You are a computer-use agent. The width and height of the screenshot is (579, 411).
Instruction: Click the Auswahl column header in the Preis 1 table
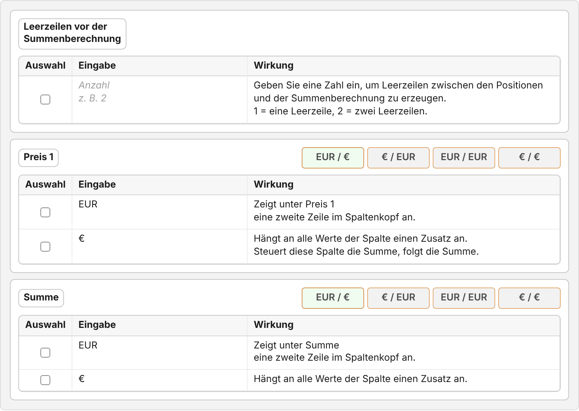tap(45, 185)
